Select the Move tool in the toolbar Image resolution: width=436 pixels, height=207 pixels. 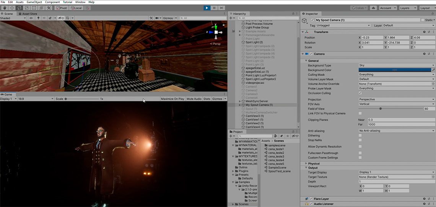[x=12, y=8]
